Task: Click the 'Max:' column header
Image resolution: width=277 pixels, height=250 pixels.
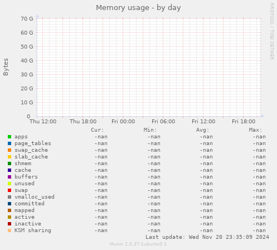Action: (x=255, y=130)
